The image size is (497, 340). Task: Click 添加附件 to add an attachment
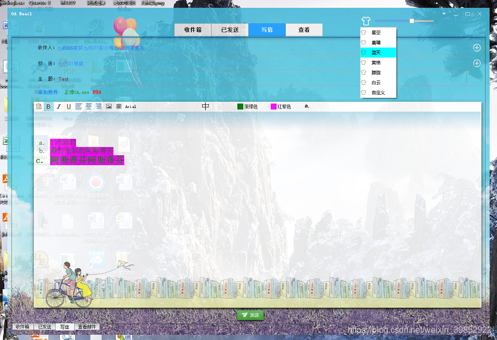coord(48,92)
